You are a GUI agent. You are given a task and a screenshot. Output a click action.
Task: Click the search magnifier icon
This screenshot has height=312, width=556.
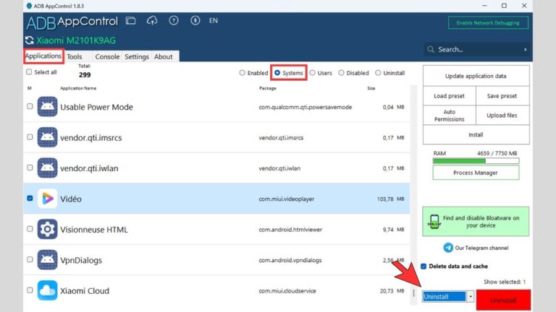pos(431,50)
